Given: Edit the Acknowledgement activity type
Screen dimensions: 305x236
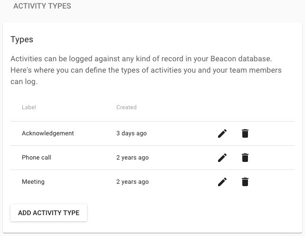Looking at the screenshot, I should pos(222,133).
